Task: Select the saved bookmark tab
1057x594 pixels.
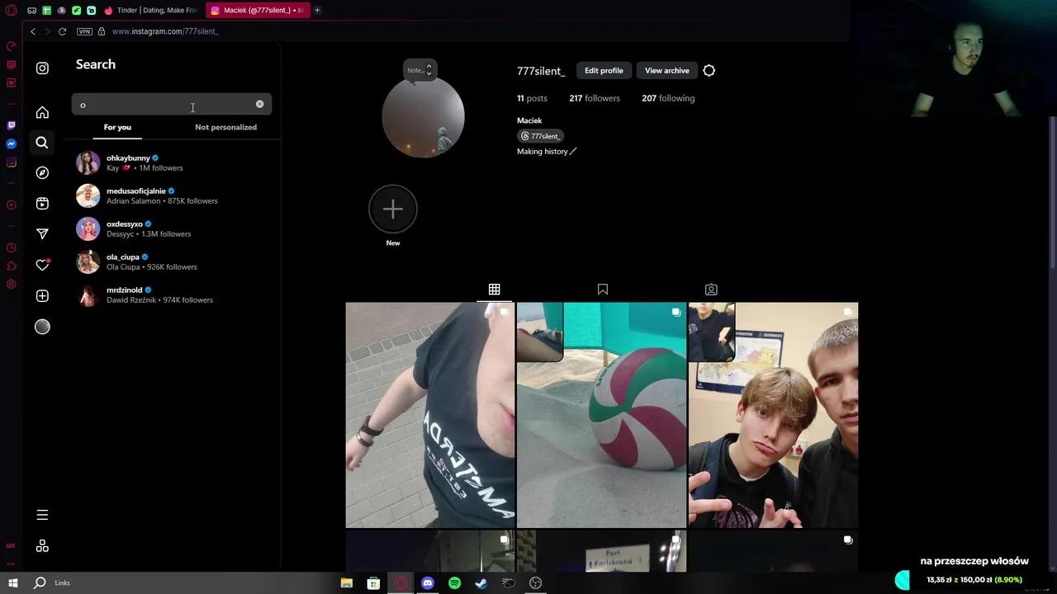Action: tap(603, 290)
